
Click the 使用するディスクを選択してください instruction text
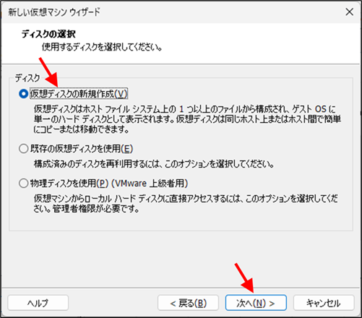click(x=102, y=47)
